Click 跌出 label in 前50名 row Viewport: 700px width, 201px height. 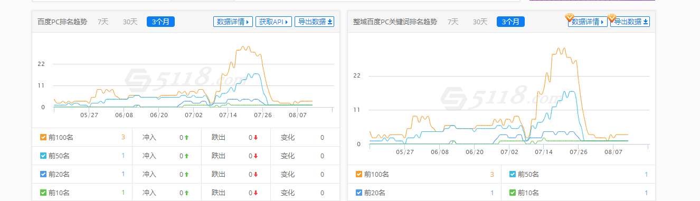click(219, 156)
